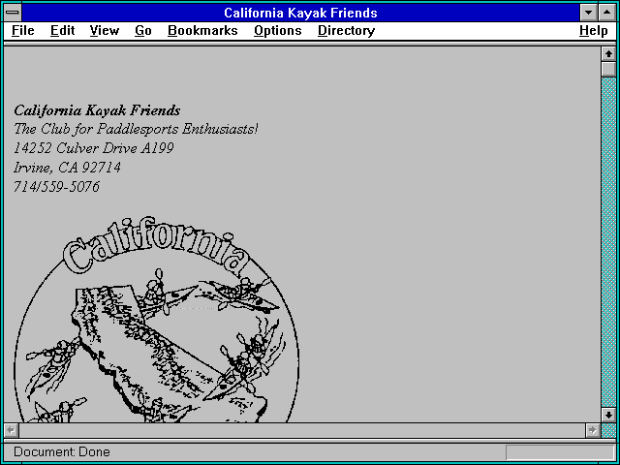Click the horizontal scrollbar right arrow

(592, 430)
